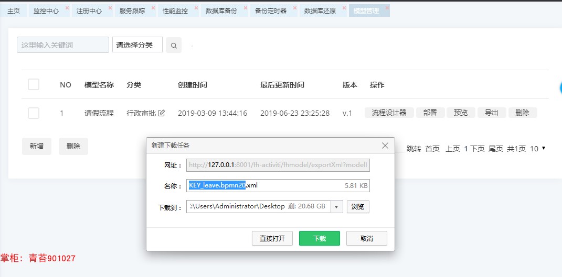Switch to the 监控中心 tab

[46, 11]
